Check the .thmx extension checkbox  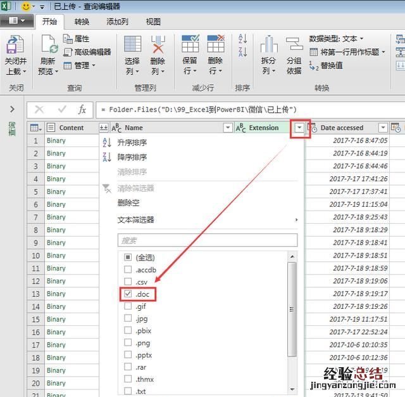[128, 379]
